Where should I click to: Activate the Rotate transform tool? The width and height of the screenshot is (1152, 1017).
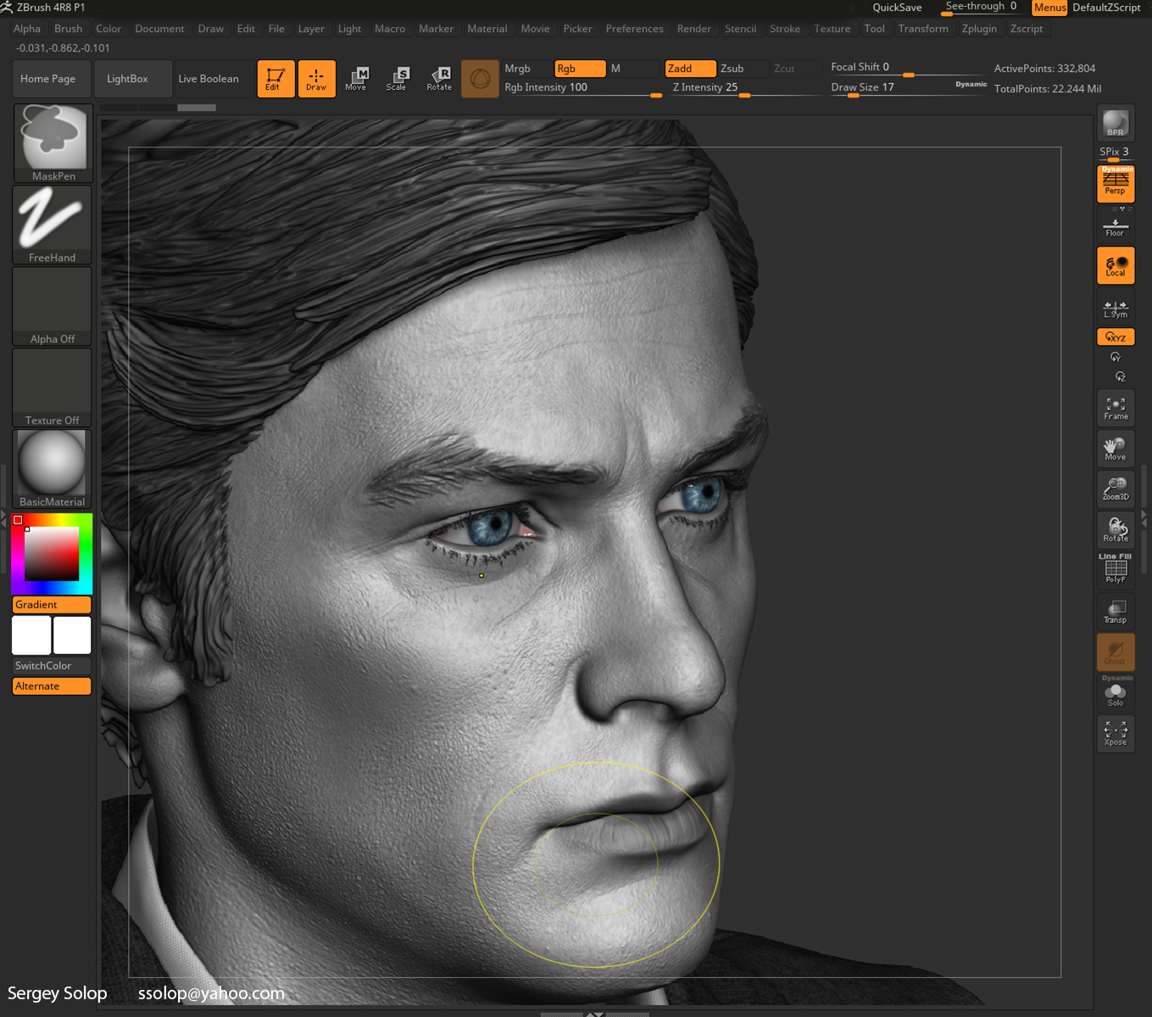[439, 79]
